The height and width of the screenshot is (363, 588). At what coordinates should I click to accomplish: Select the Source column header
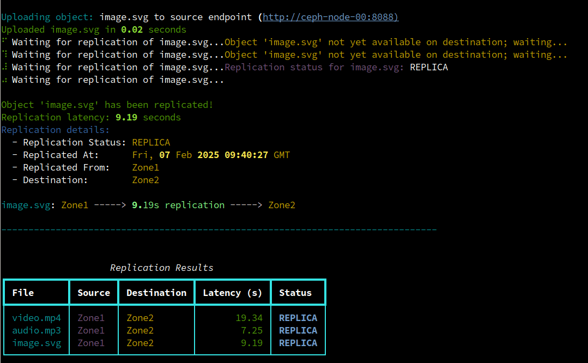click(x=94, y=293)
